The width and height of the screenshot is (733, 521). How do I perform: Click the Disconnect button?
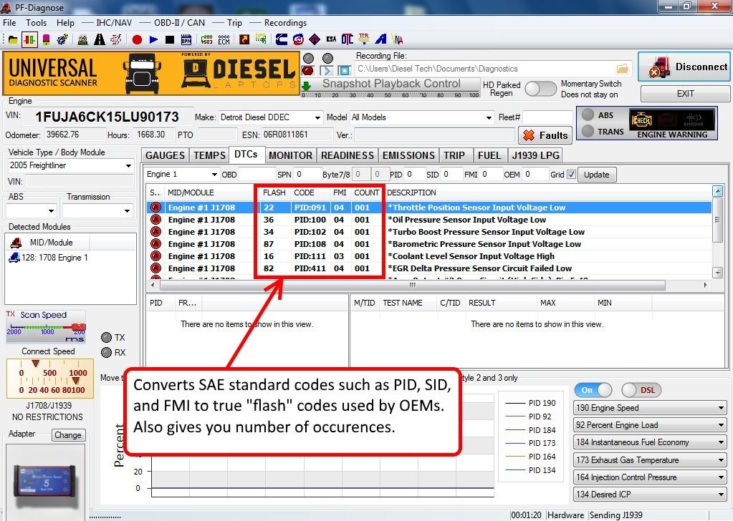click(x=684, y=67)
